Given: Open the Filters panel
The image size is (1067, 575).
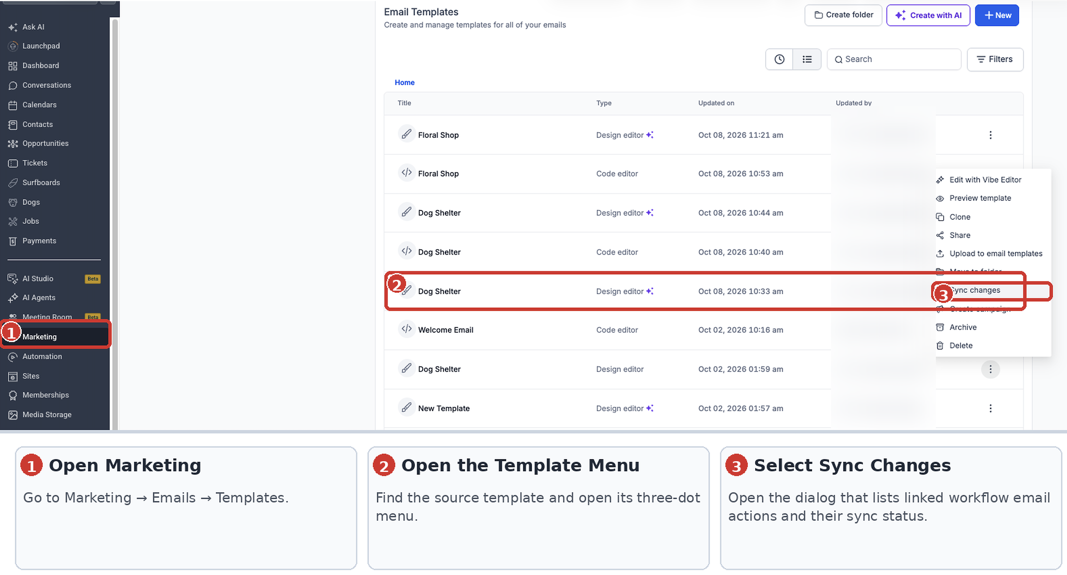Looking at the screenshot, I should tap(995, 59).
